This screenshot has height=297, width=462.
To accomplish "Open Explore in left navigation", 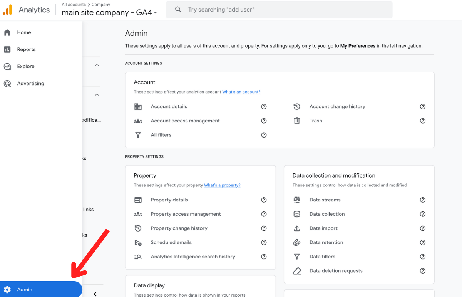I will coord(25,66).
